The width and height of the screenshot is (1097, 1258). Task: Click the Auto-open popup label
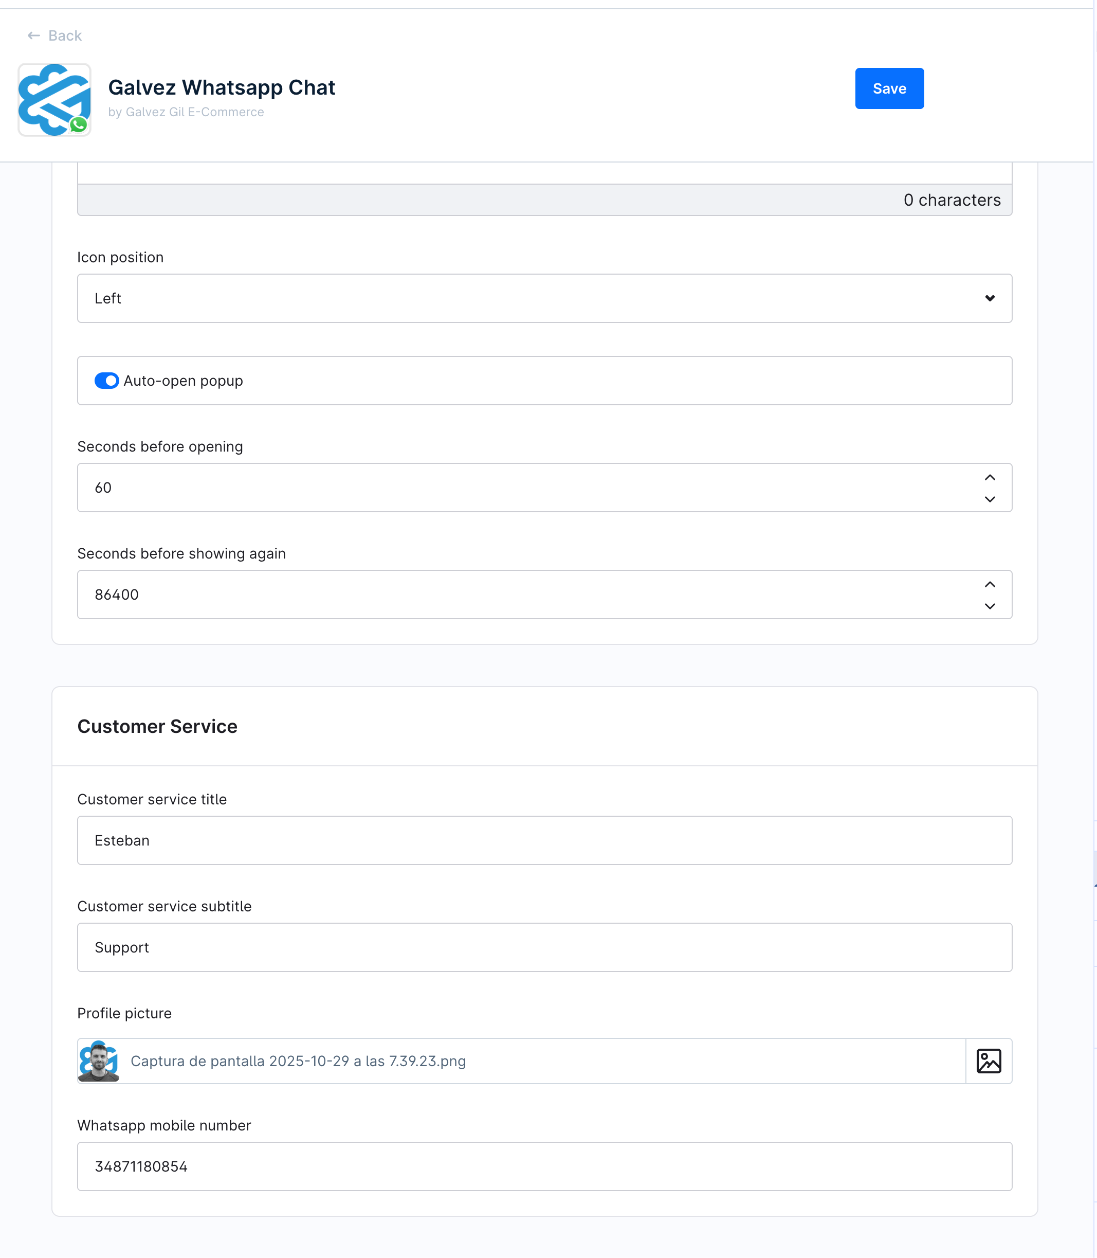coord(183,381)
